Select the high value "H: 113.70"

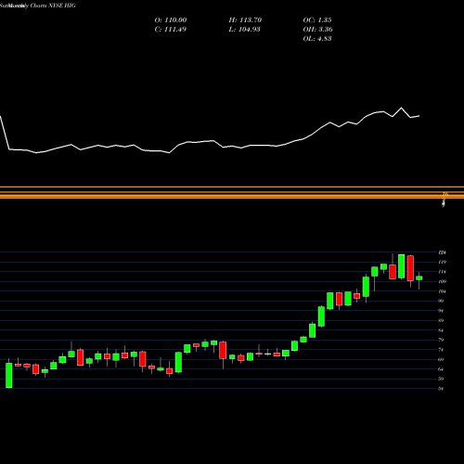[x=245, y=20]
